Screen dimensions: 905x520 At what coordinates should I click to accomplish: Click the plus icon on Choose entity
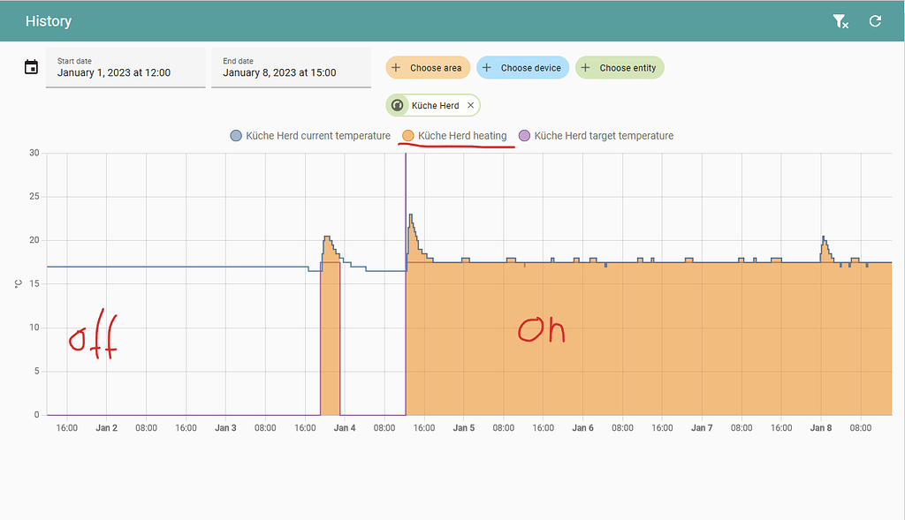(x=588, y=67)
